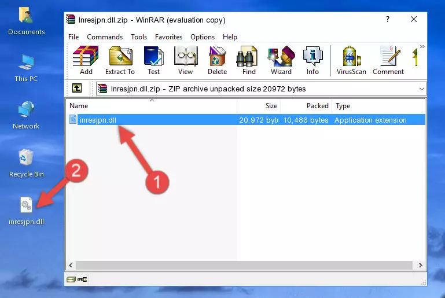Sort files by the Size column
Viewport: 445px width, 298px height.
click(x=259, y=106)
